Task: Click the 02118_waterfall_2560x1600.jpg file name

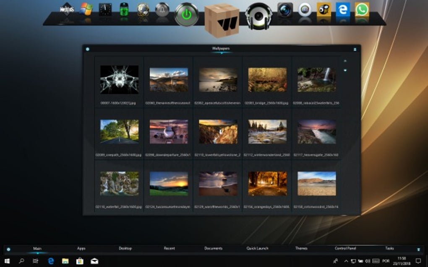Action: (118, 207)
